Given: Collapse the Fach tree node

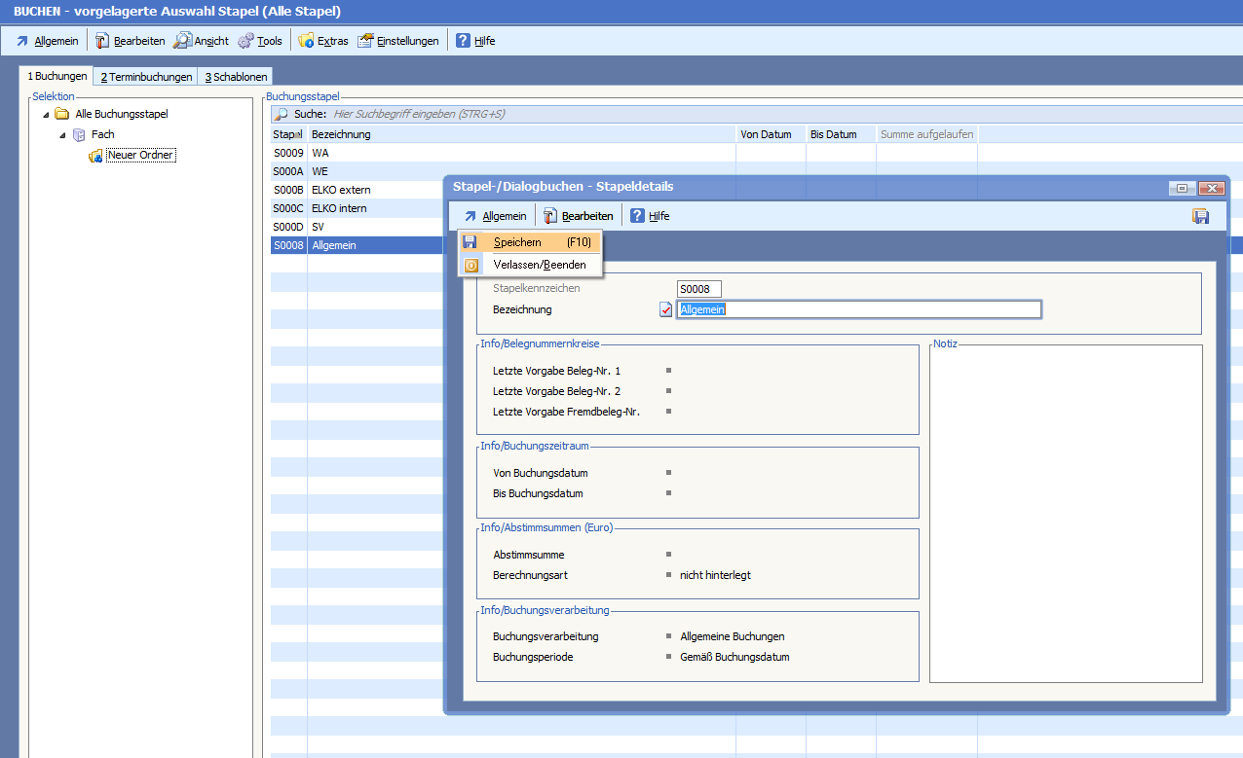Looking at the screenshot, I should tap(62, 134).
